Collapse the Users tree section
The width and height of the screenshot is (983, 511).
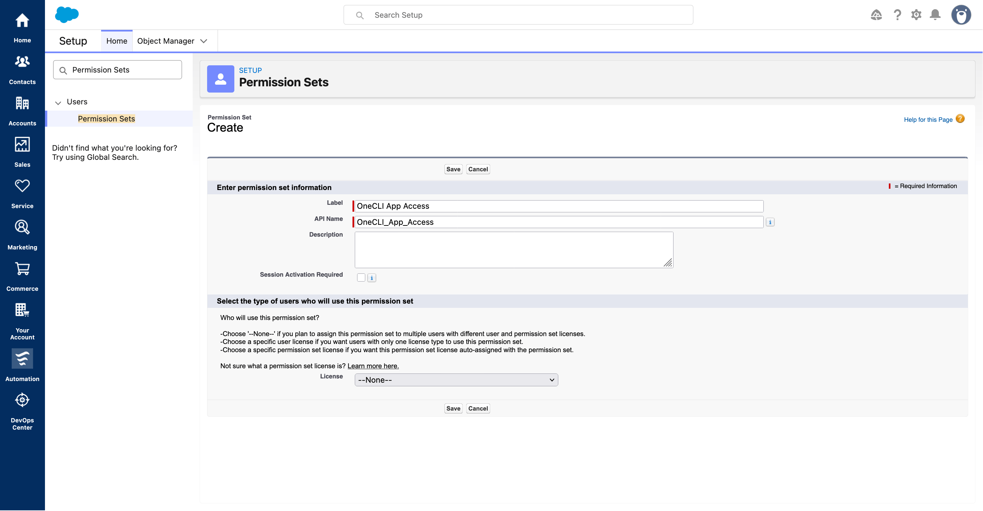click(58, 103)
